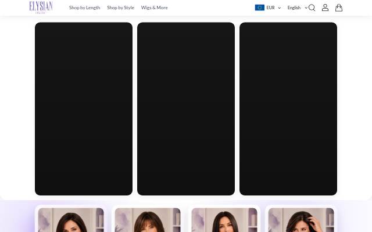Open Shop by Style menu
This screenshot has height=232, width=372.
coord(120,8)
